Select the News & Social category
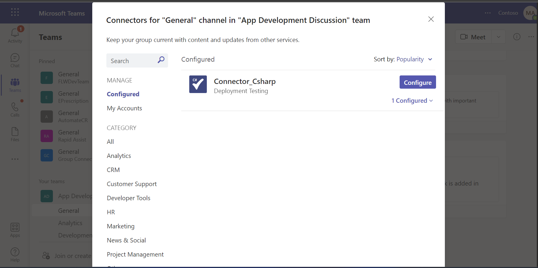 click(126, 240)
